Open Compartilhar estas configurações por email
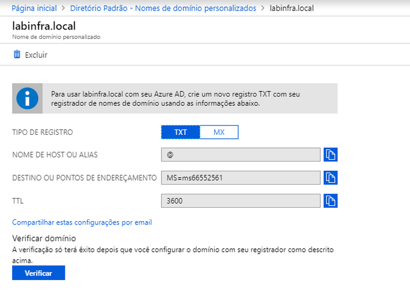Image resolution: width=410 pixels, height=294 pixels. 82,222
